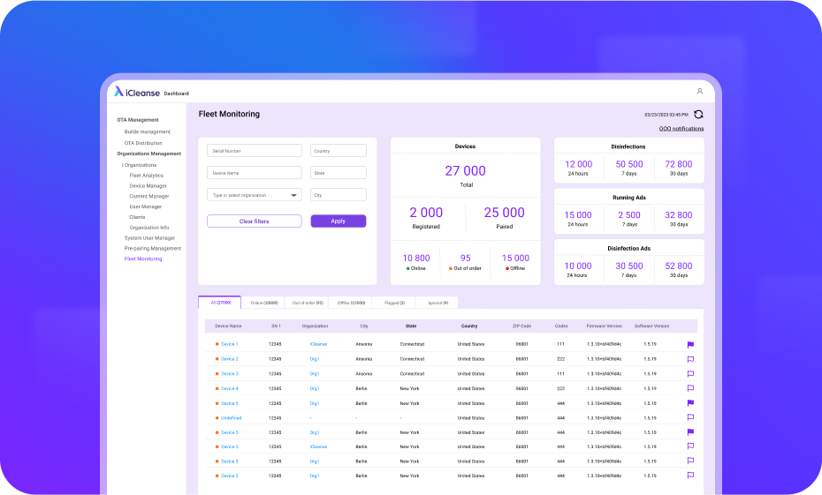Switch to the Out of order tab
Image resolution: width=822 pixels, height=495 pixels.
pyautogui.click(x=307, y=303)
